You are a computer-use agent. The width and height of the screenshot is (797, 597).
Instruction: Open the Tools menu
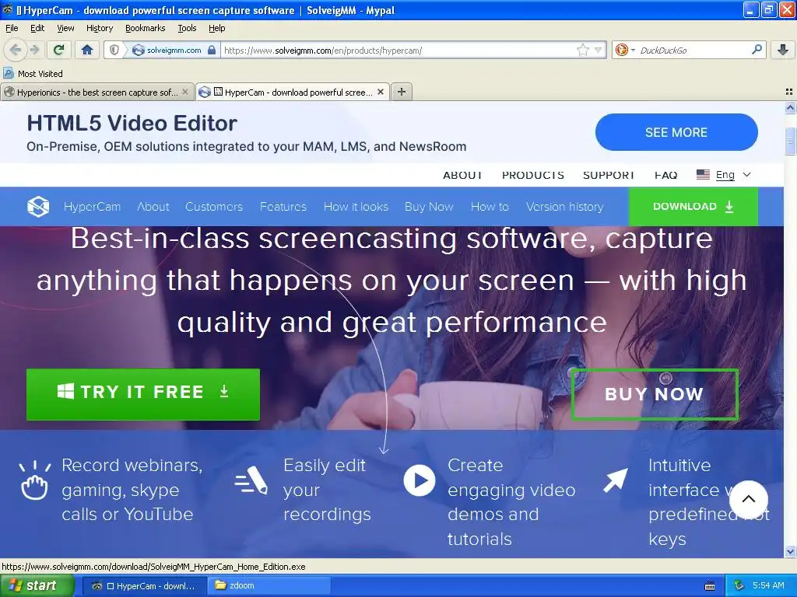coord(187,28)
